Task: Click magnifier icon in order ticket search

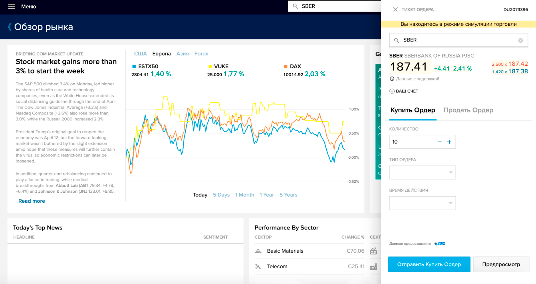Action: [x=396, y=40]
